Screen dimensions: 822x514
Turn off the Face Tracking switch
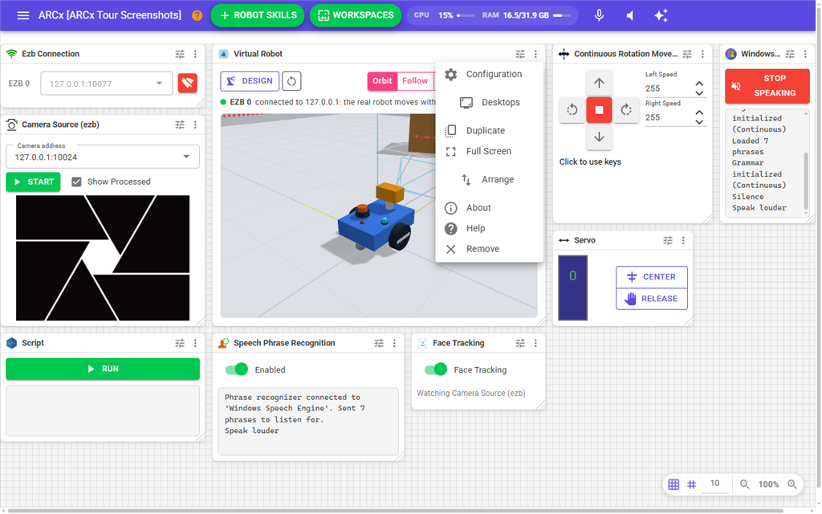pos(436,369)
